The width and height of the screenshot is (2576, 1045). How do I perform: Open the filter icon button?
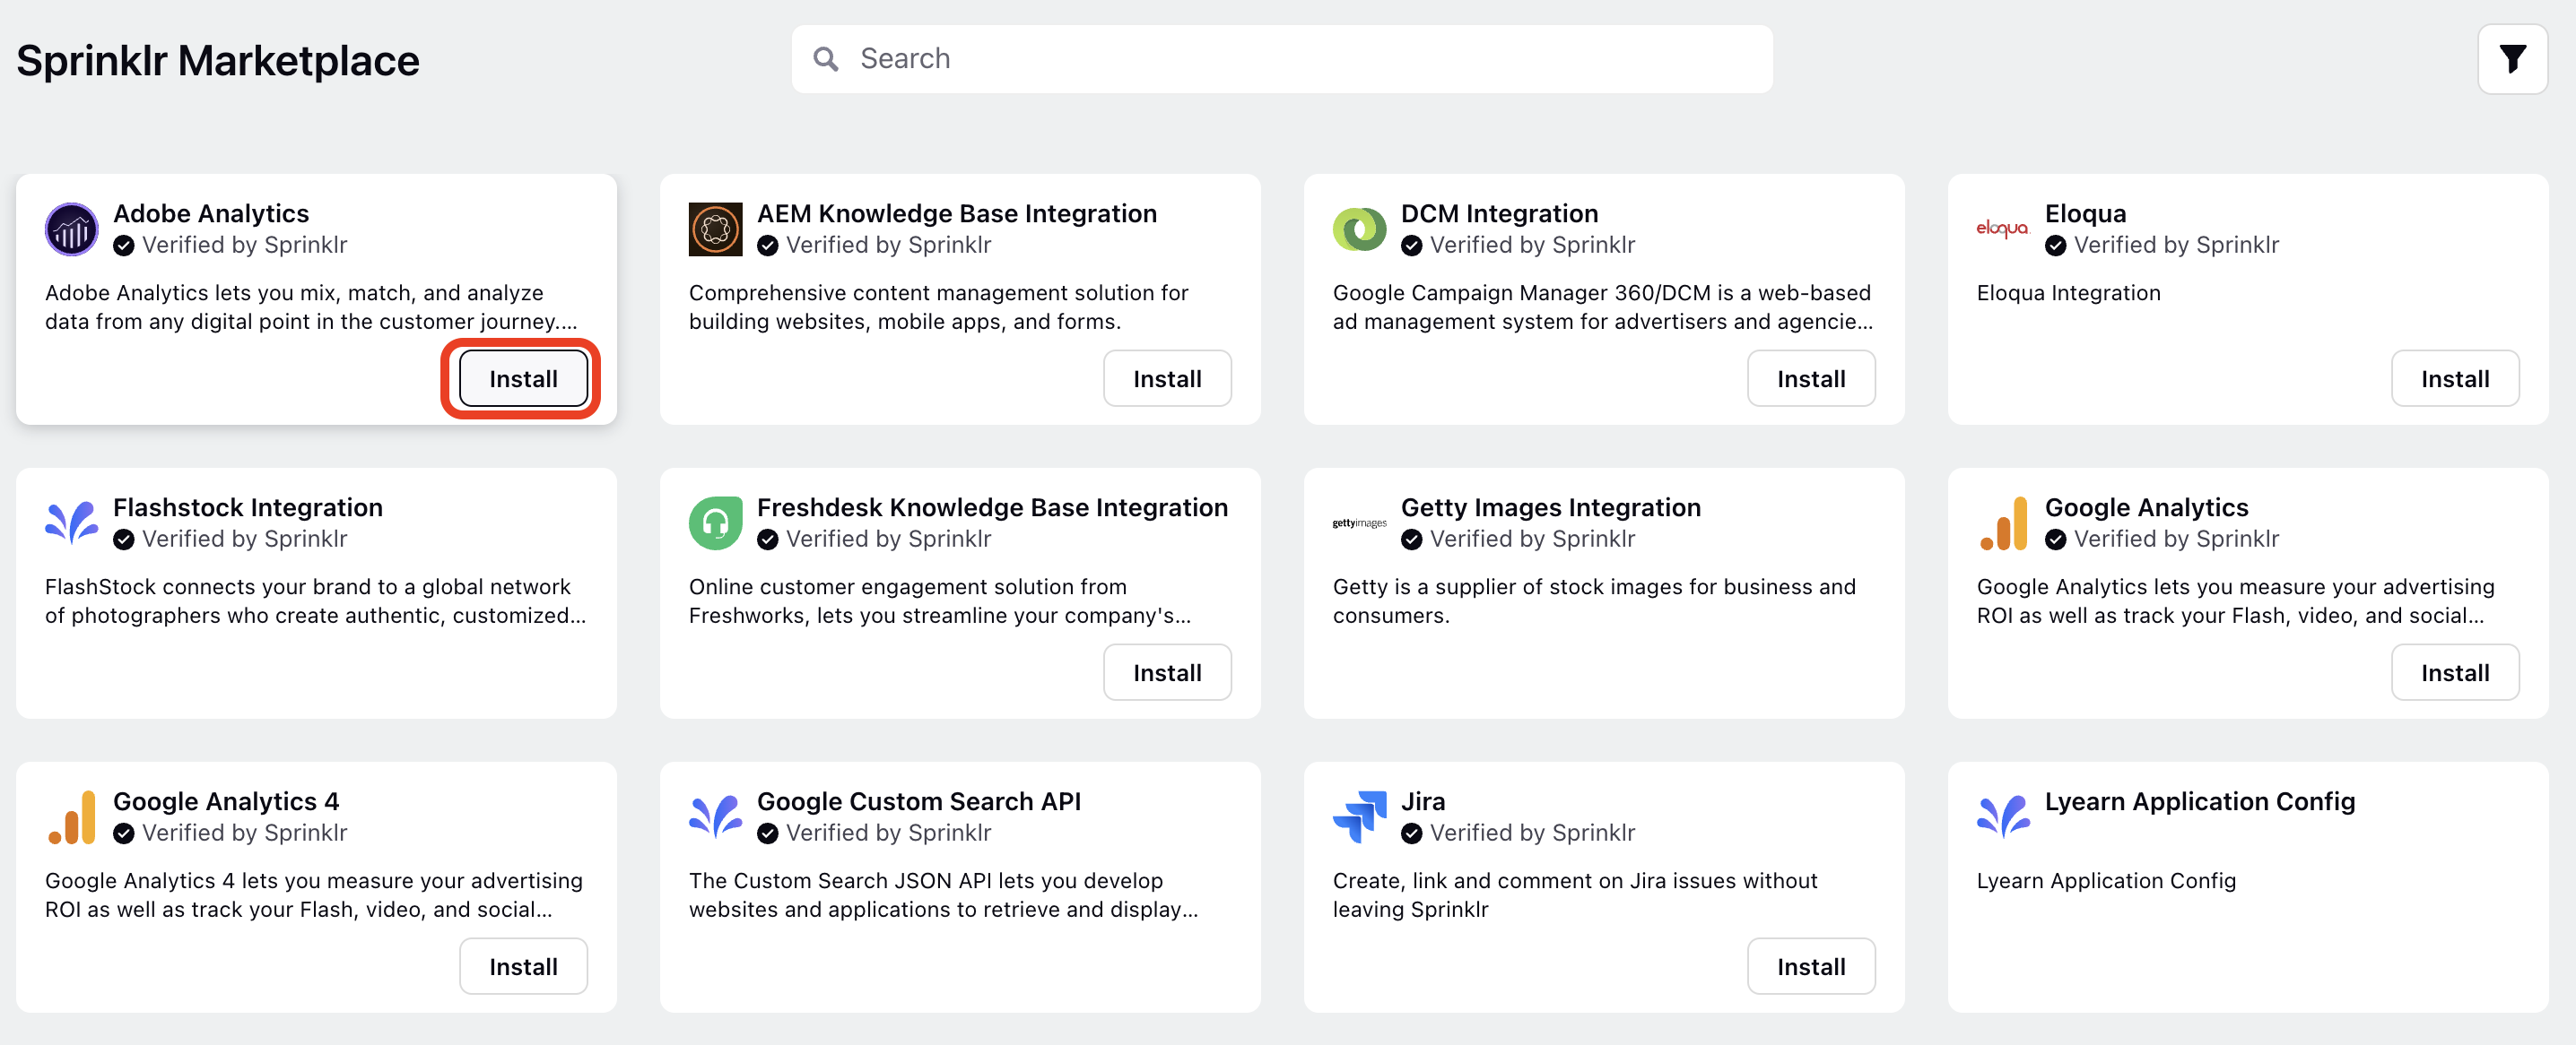[x=2512, y=59]
